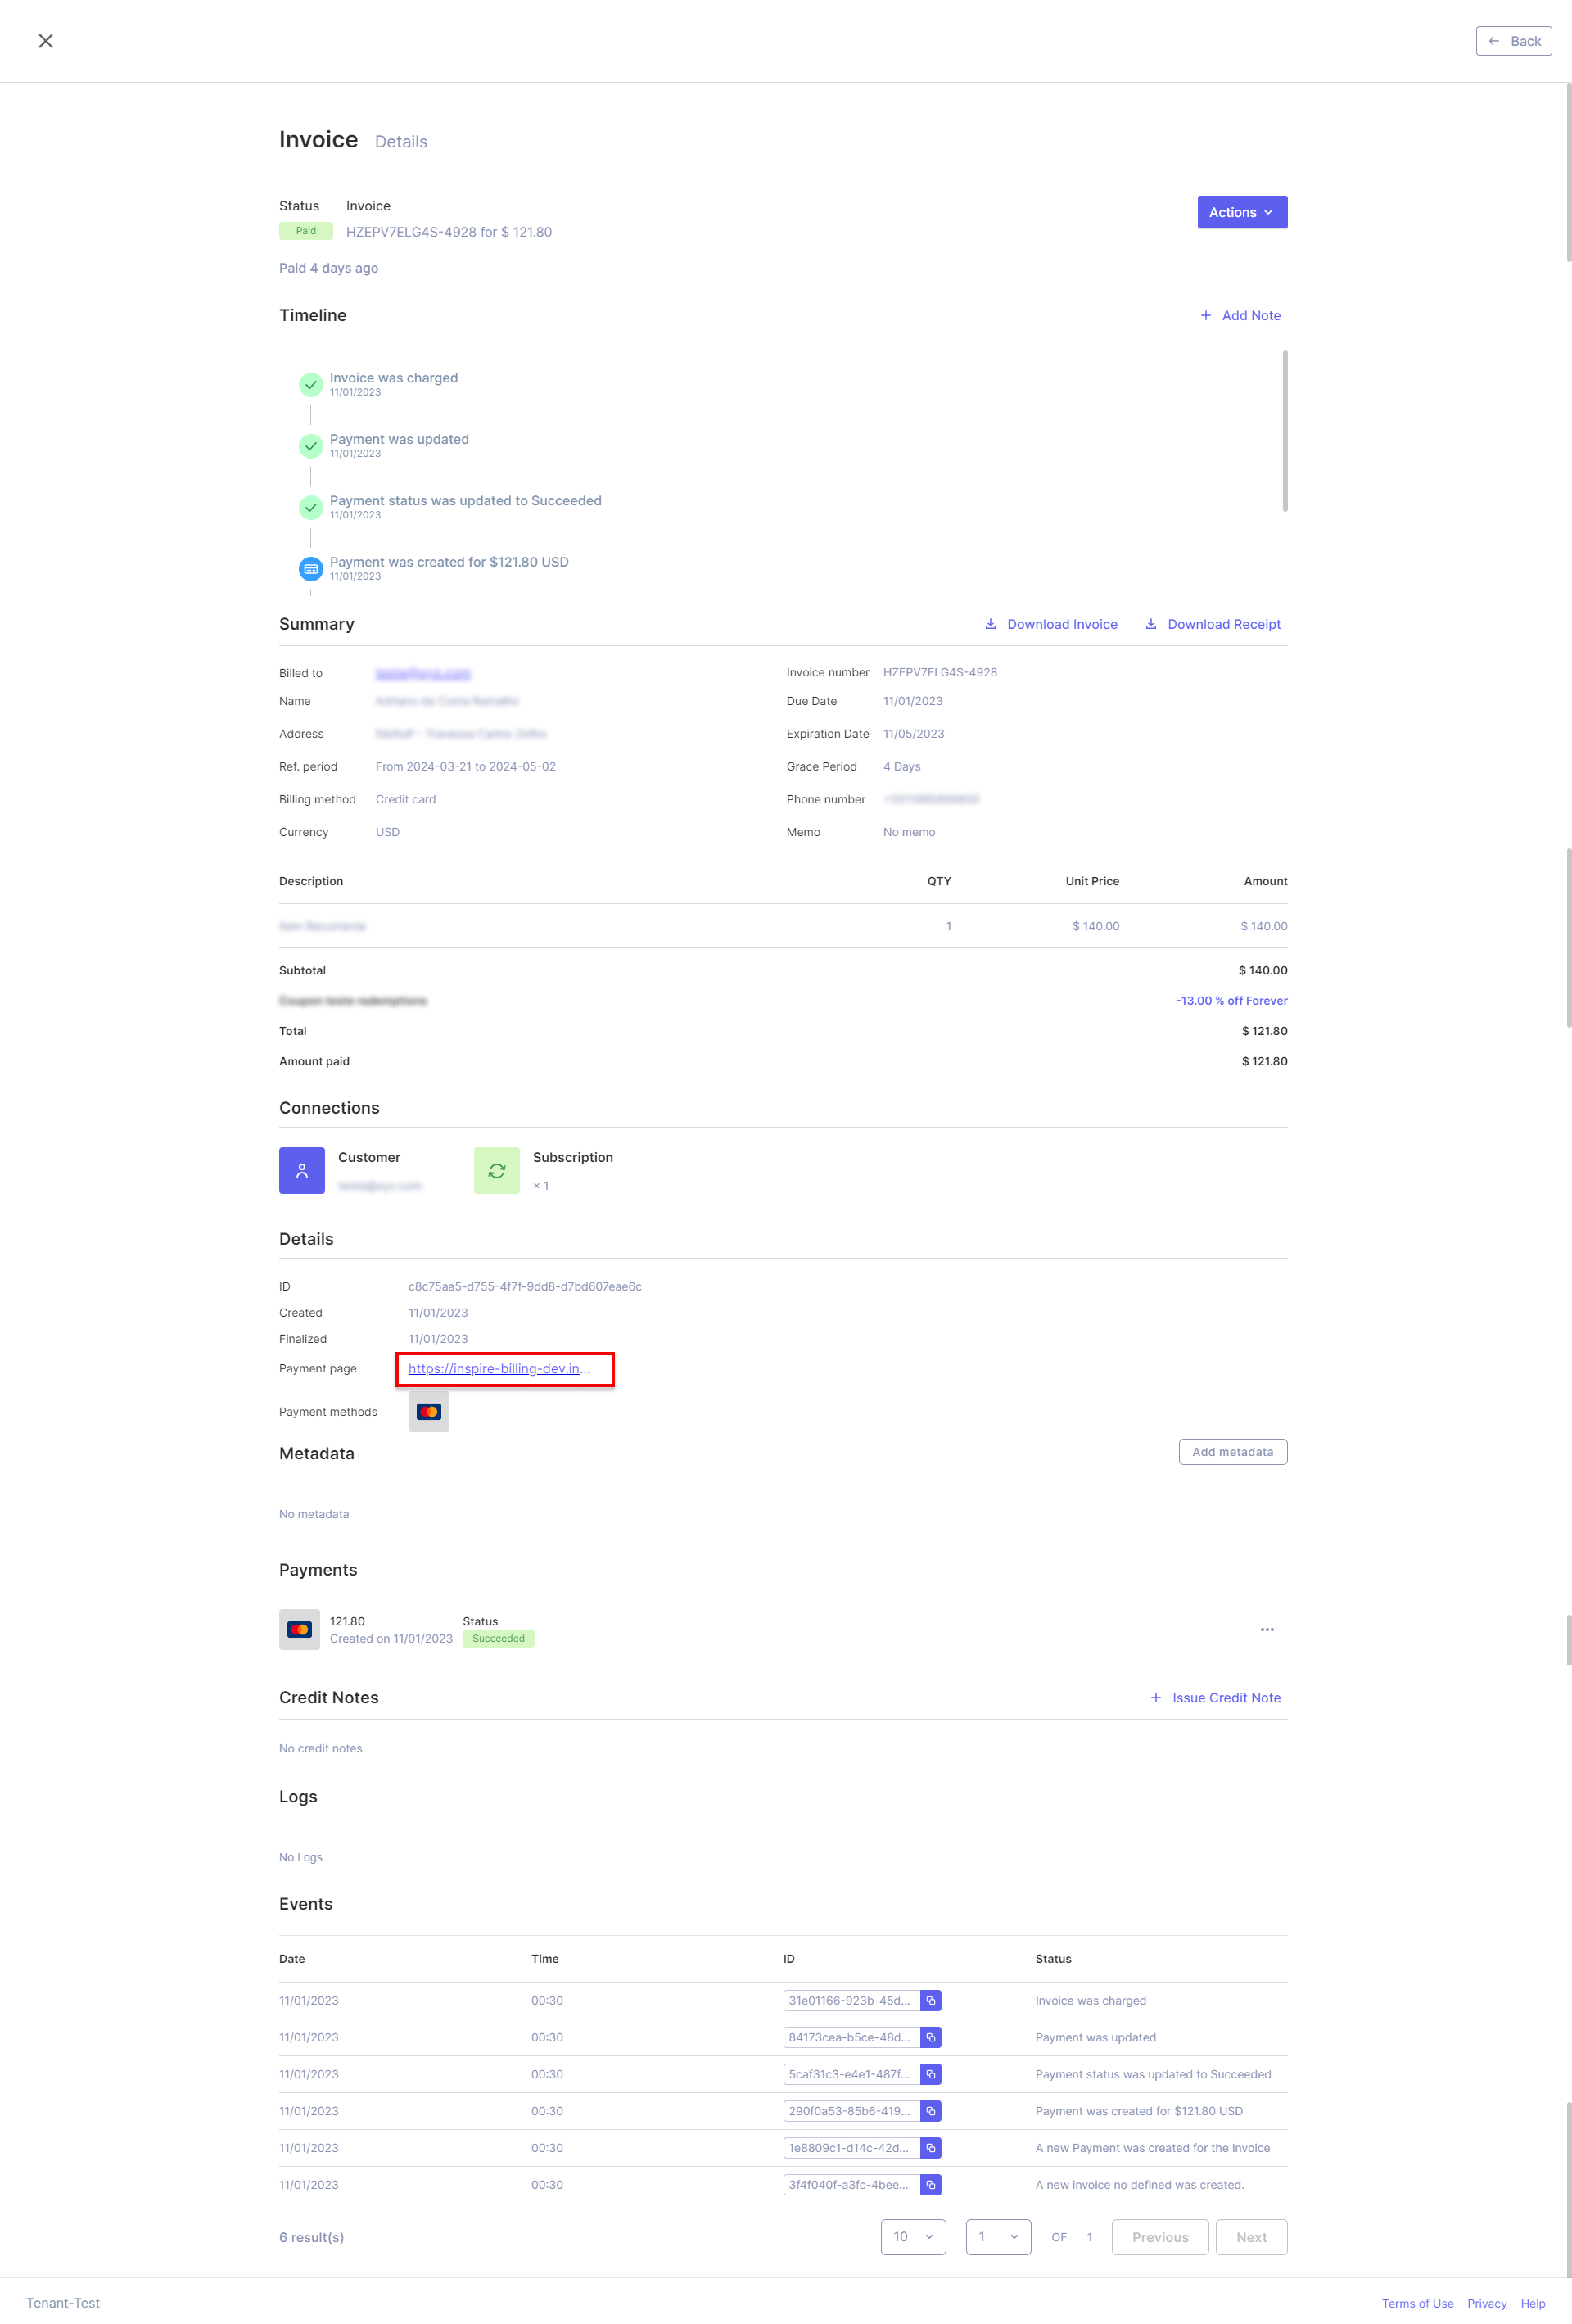Download Invoice from Summary
This screenshot has height=2324, width=1572.
click(1051, 624)
